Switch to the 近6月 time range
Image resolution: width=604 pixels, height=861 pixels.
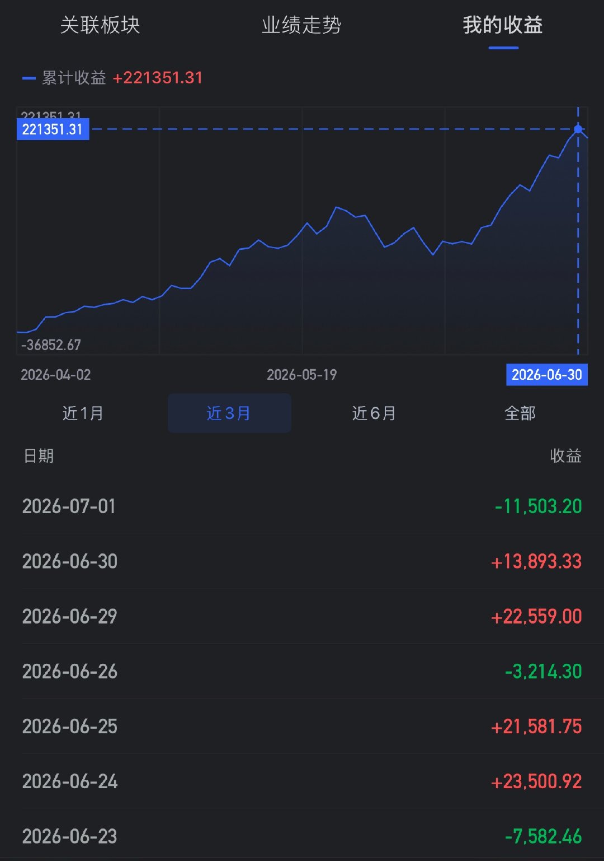374,413
